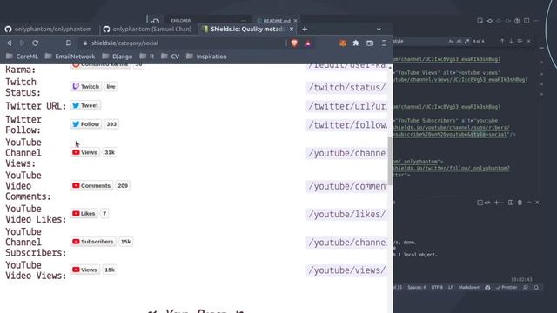This screenshot has width=557, height=313.
Task: Reload the shields.io page
Action: (x=35, y=43)
